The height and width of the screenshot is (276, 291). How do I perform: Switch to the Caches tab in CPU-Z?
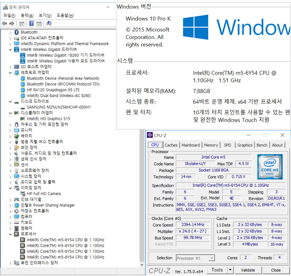tap(171, 145)
